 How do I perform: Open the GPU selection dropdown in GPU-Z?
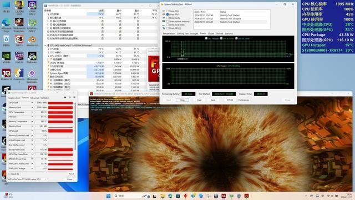(x=27, y=179)
